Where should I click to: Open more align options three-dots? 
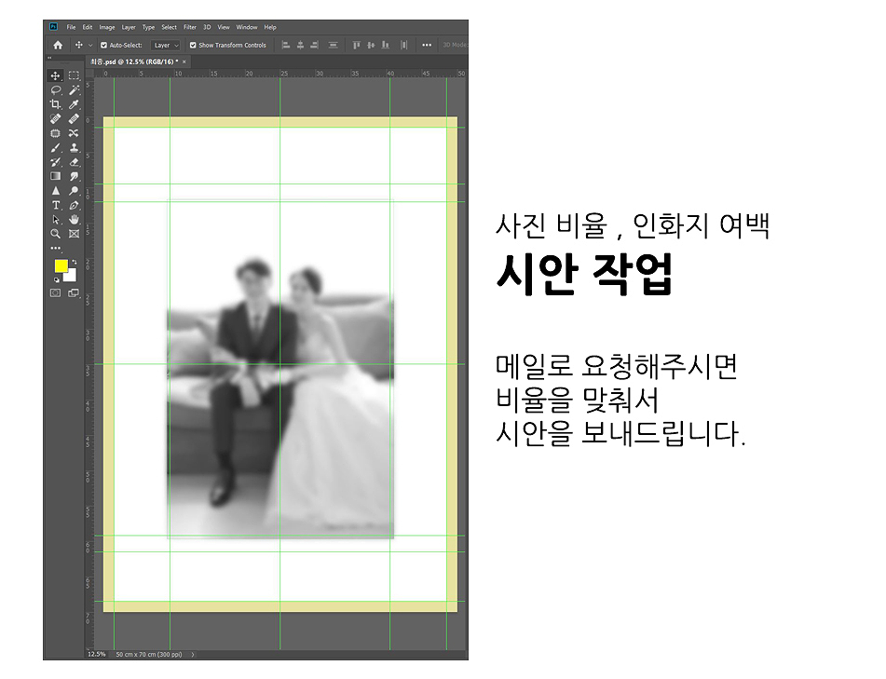point(427,46)
